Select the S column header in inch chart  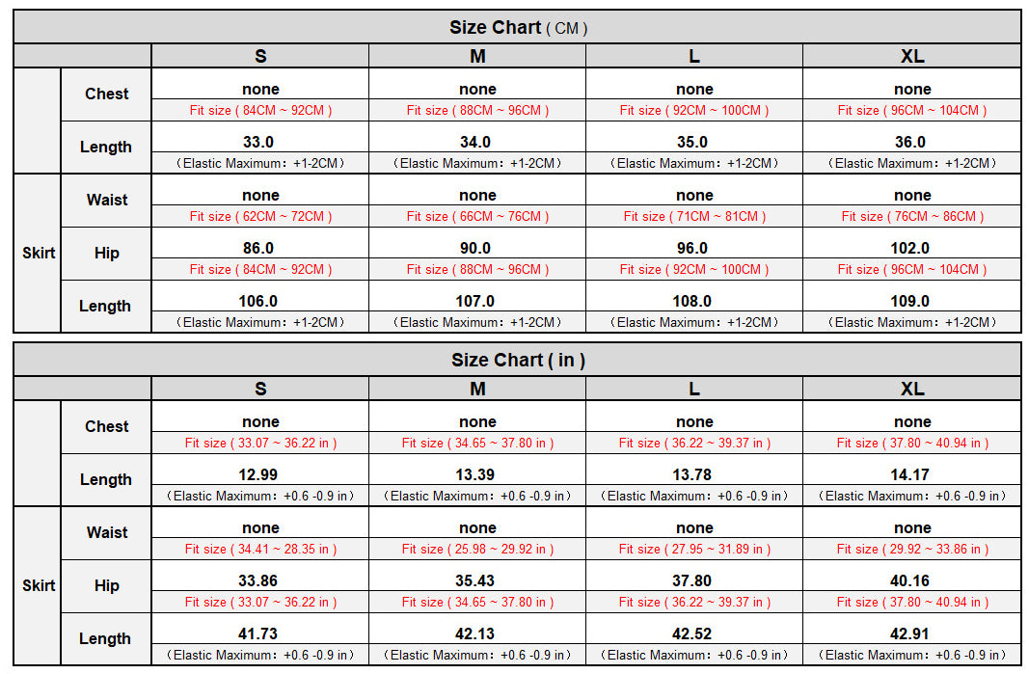260,390
